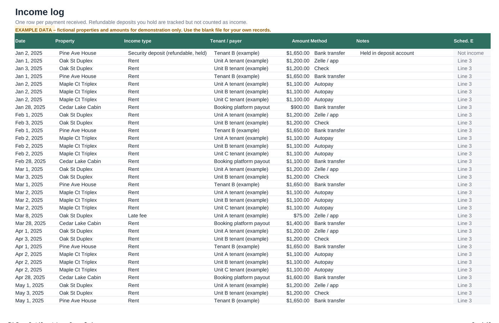This screenshot has width=499, height=323.
Task: Select the "Date" column header
Action: pyautogui.click(x=20, y=41)
